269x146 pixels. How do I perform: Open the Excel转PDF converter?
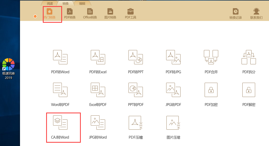coord(98,94)
